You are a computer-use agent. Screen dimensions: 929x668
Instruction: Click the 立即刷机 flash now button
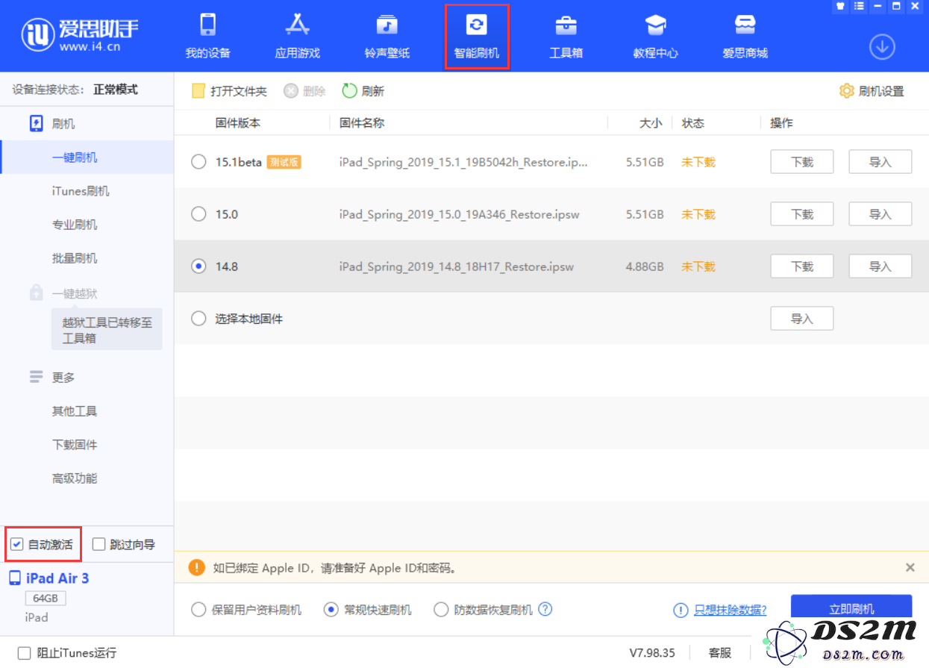851,608
